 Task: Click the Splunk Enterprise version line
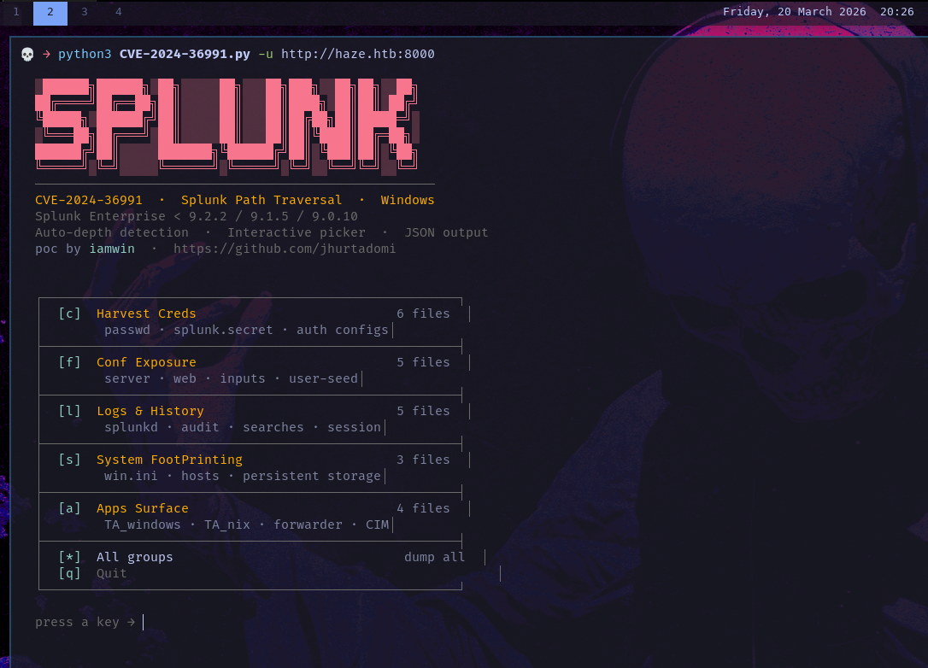[x=196, y=216]
